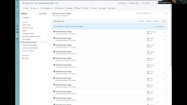Select All workflows in Actions sidebar
The height and width of the screenshot is (105, 187).
[26, 18]
